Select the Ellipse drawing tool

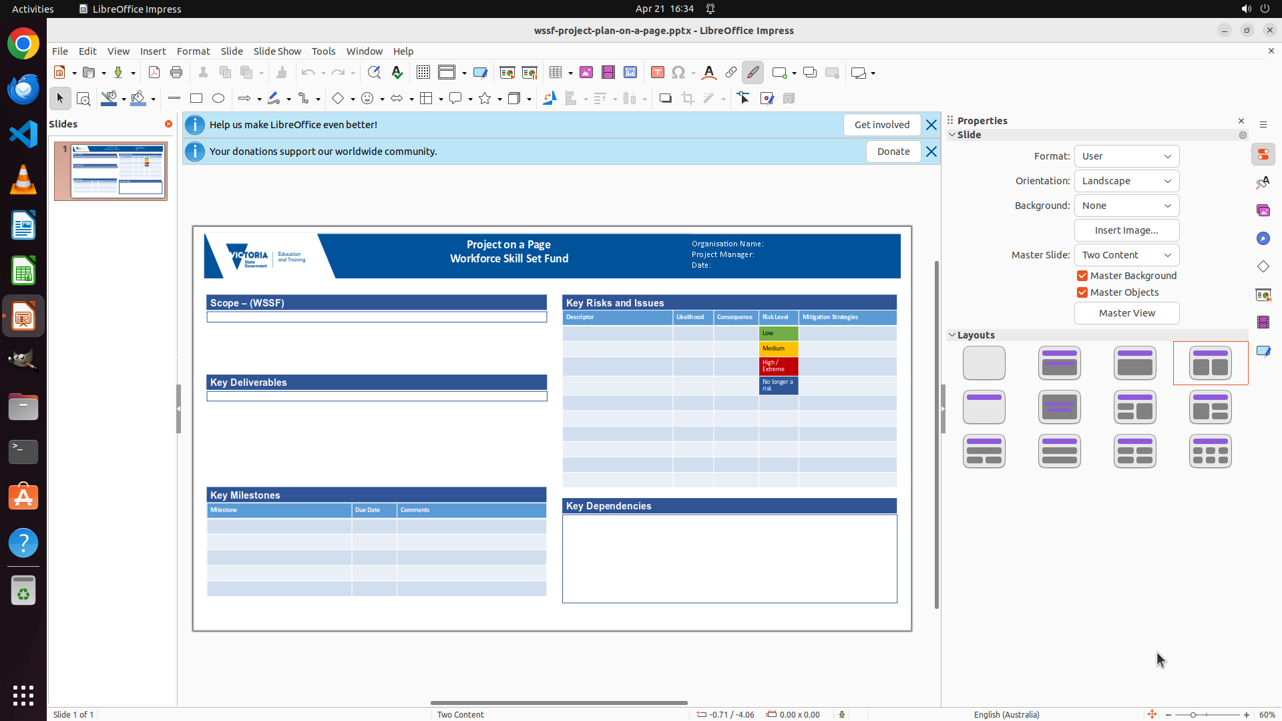218,99
